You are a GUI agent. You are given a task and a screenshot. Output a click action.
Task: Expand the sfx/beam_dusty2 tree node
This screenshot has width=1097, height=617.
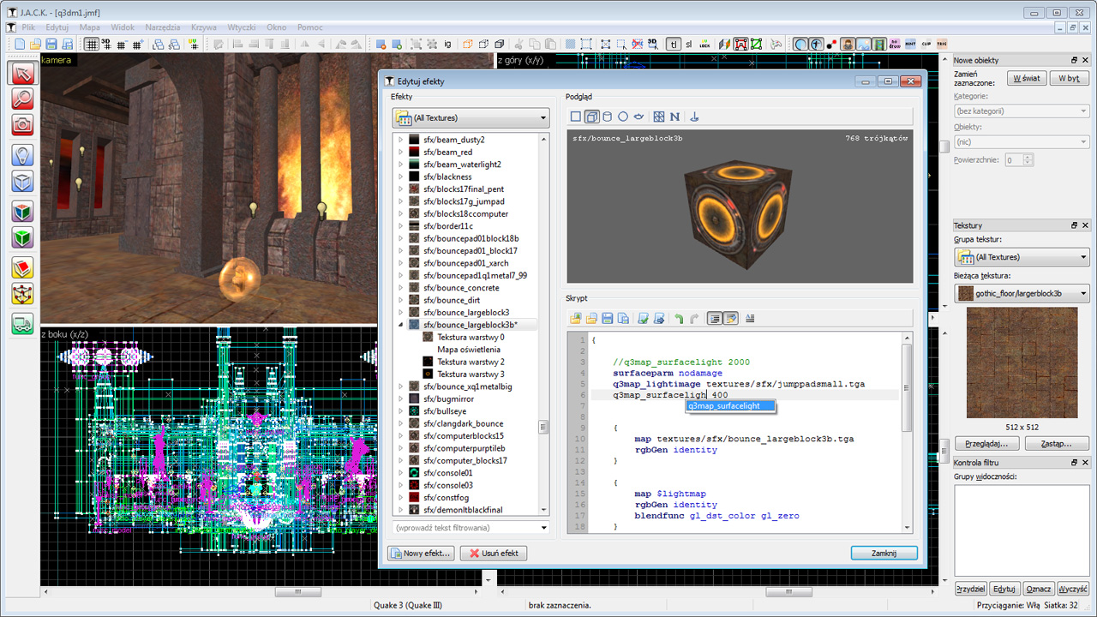click(x=400, y=140)
